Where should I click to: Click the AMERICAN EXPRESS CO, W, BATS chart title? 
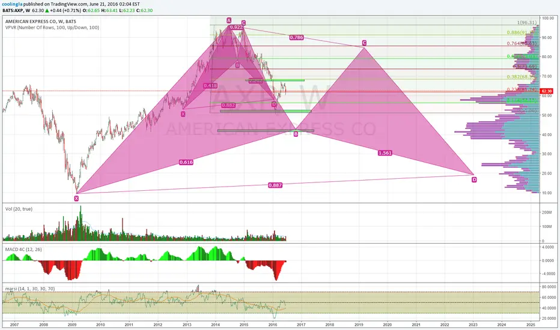(41, 22)
